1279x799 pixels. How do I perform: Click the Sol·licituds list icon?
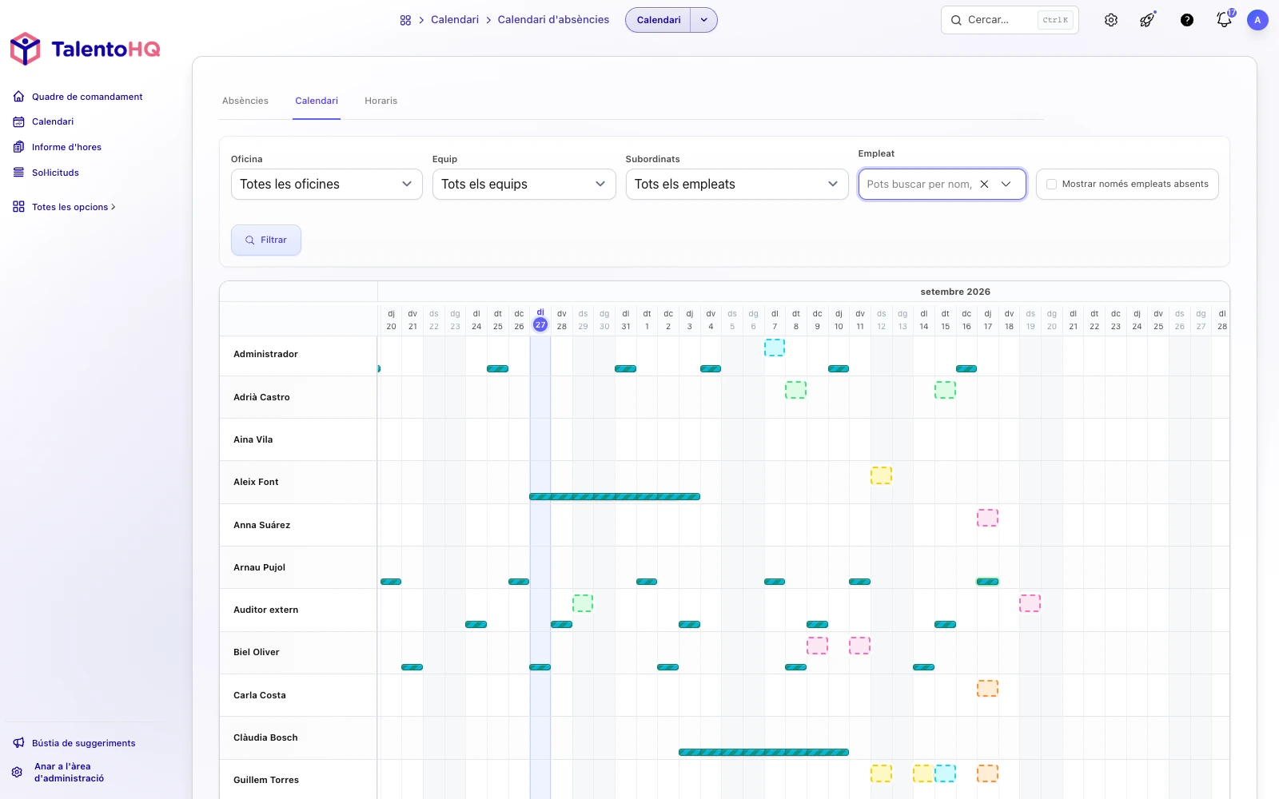click(x=18, y=173)
